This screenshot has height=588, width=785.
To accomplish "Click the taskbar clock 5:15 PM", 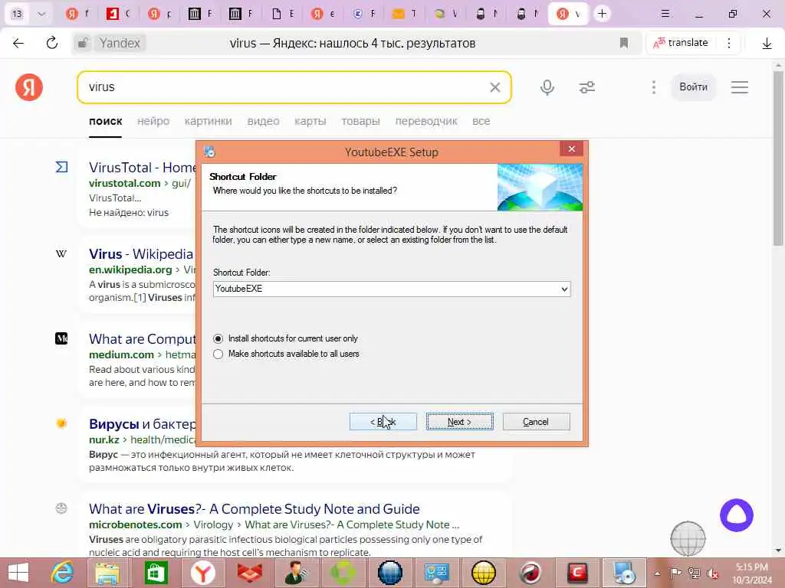I will point(752,573).
